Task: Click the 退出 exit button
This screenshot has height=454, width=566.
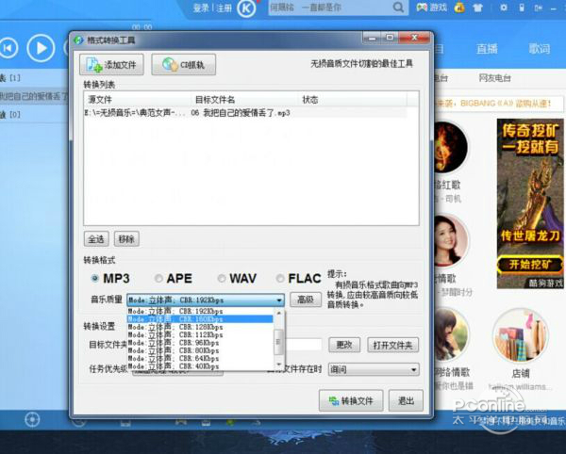Action: [406, 400]
